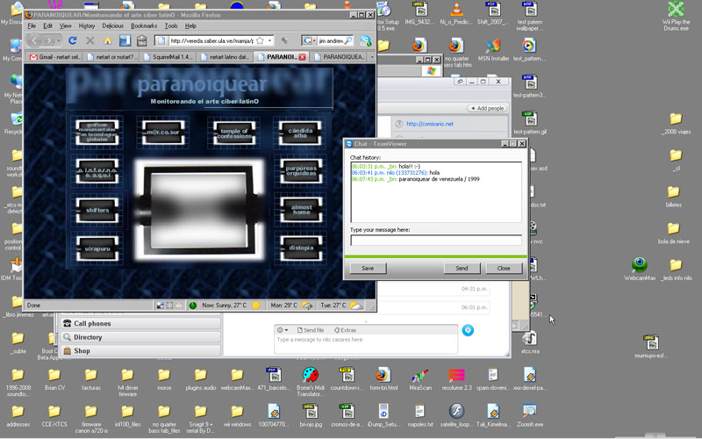Viewport: 702px width, 439px height.
Task: Open Call phones in Skype sidebar
Action: pyautogui.click(x=140, y=323)
